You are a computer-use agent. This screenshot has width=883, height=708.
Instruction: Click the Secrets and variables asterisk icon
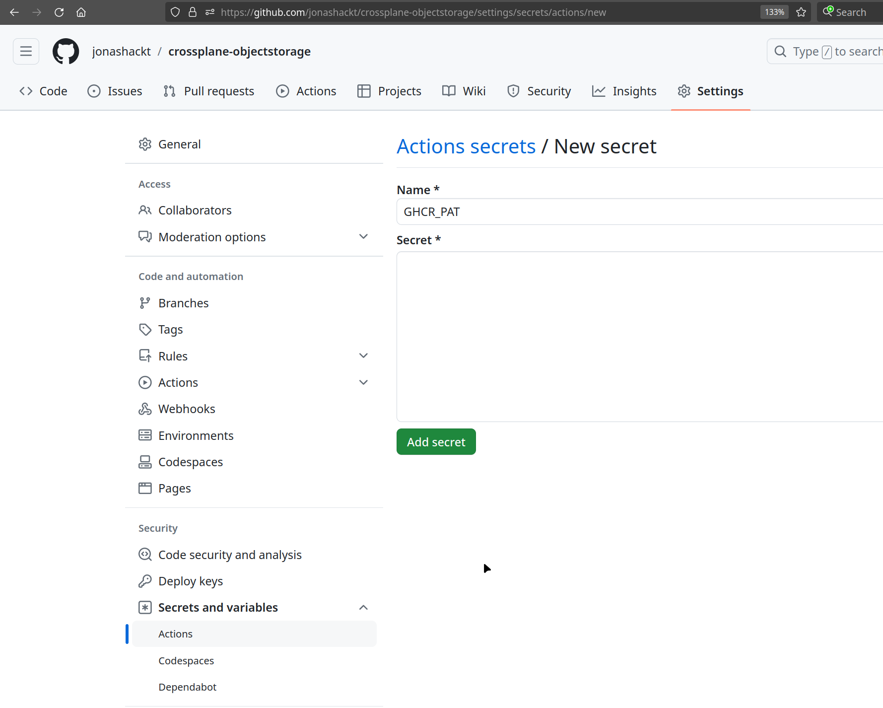[x=145, y=608]
